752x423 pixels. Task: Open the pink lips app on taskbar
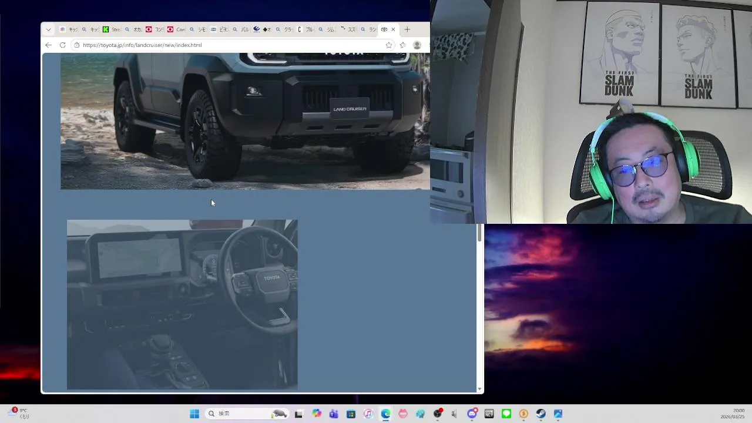tap(403, 414)
